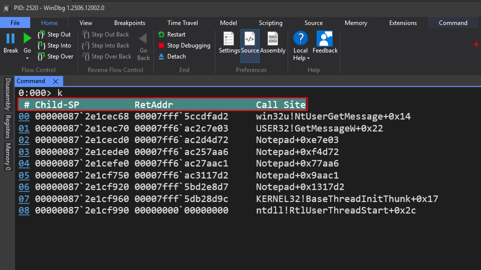481x270 pixels.
Task: Expand the docked Disassembly side panel
Action: 8,94
